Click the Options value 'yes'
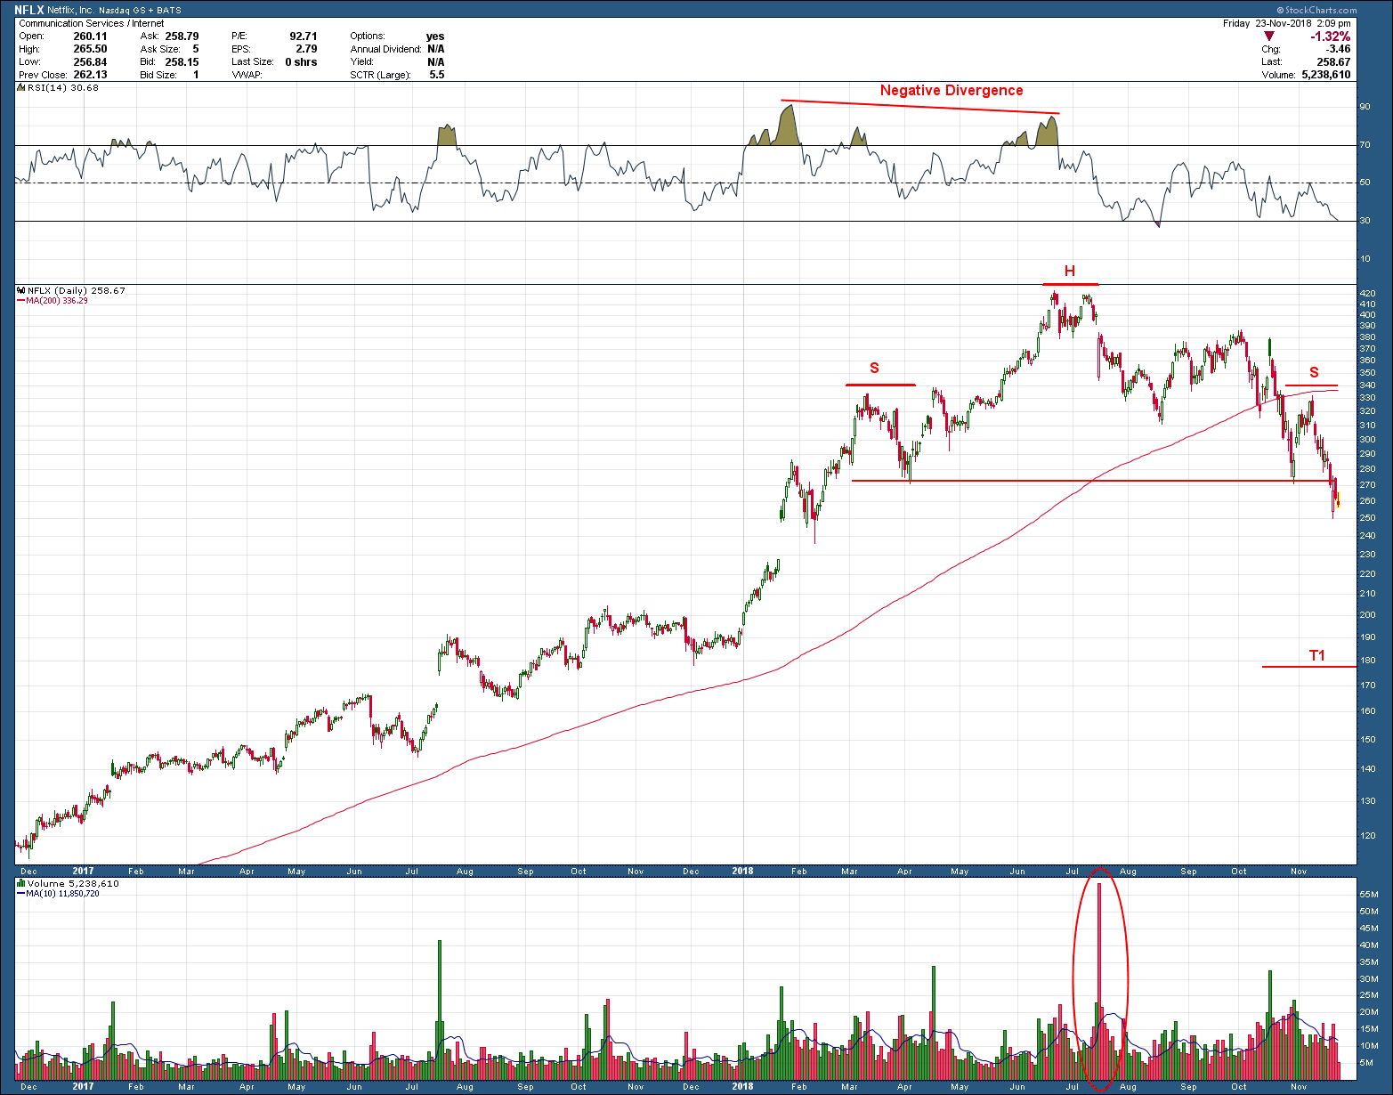Viewport: 1393px width, 1095px height. (435, 36)
